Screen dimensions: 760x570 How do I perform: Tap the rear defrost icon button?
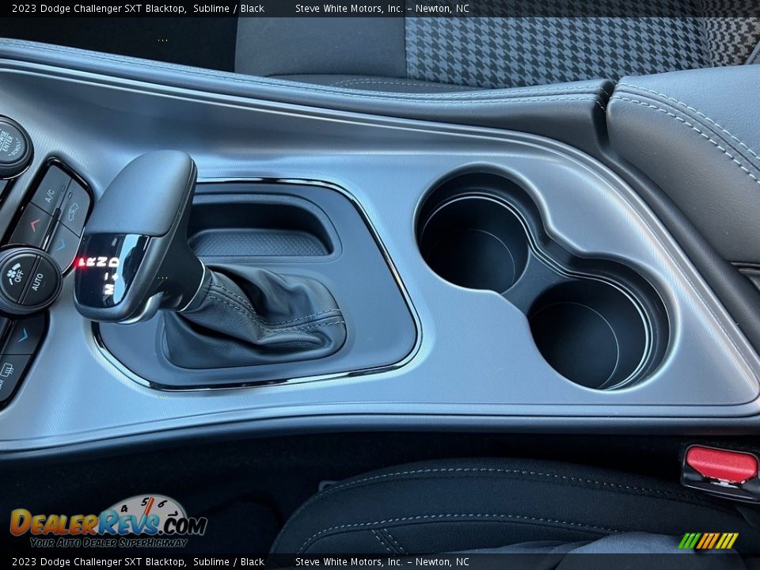pos(10,373)
